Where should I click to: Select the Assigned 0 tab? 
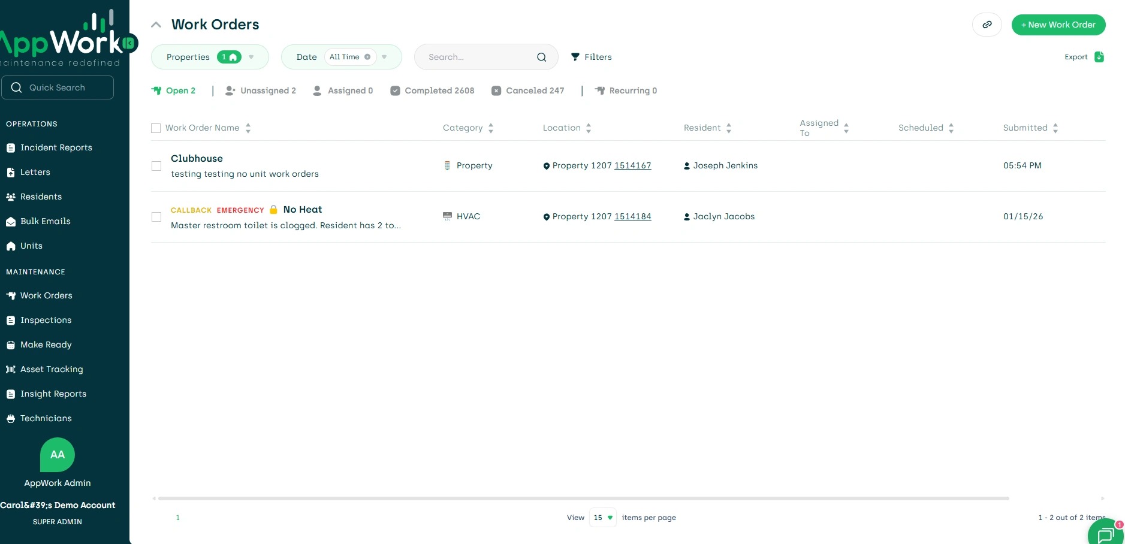click(343, 90)
